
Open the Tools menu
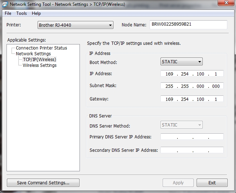(21, 13)
